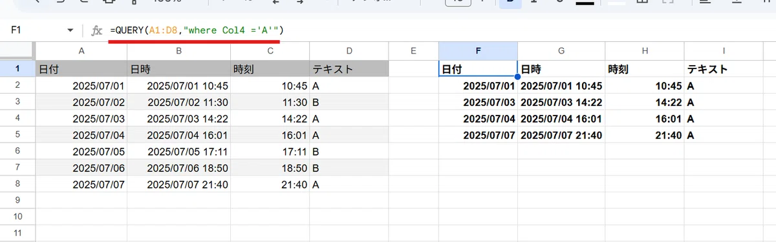Select cell D8 containing A
Screen dimensions: 776x242
click(349, 185)
